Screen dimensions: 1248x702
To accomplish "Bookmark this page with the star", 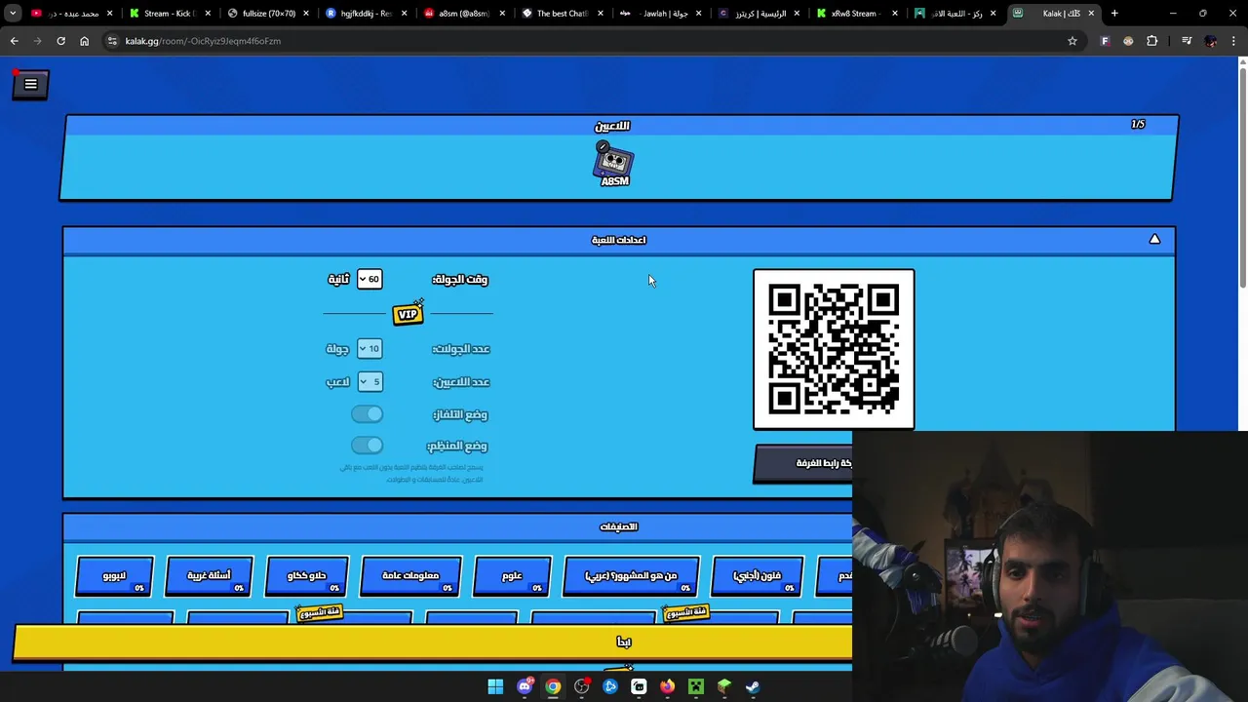I will [1072, 41].
